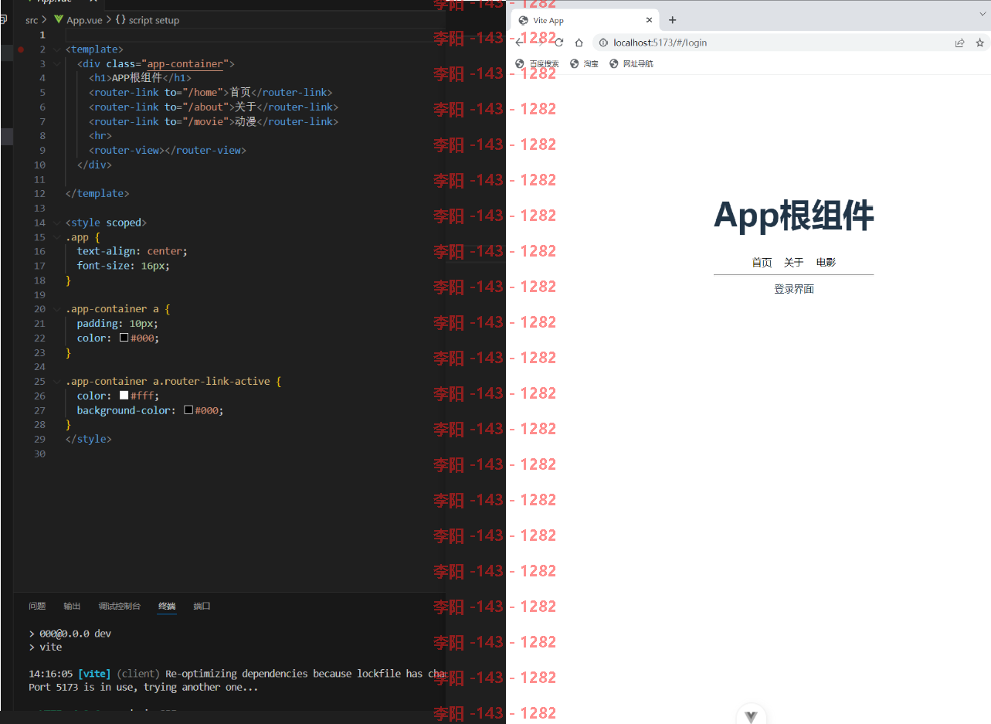Screen dimensions: 991x724
Task: Click the [vite] tag in terminal output
Action: 94,674
